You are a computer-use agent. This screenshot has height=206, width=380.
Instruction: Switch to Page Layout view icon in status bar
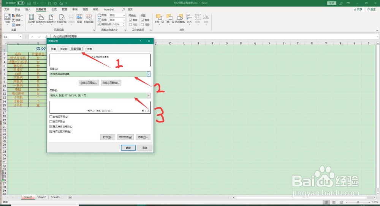click(334, 202)
